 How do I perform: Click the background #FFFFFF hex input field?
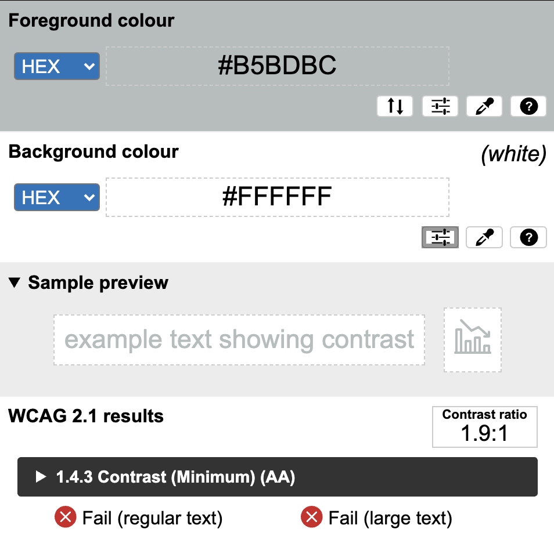pos(277,198)
